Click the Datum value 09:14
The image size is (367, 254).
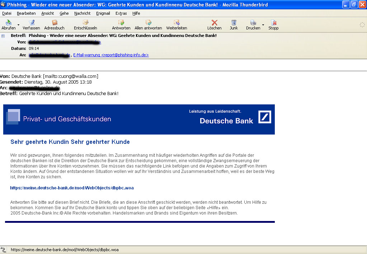click(x=34, y=48)
